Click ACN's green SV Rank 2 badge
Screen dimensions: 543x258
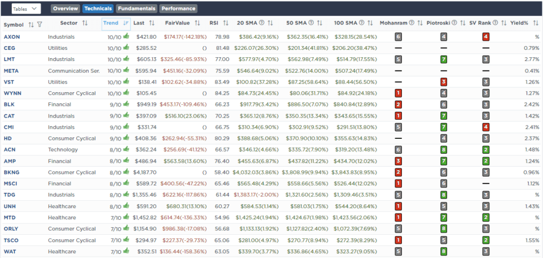tap(486, 150)
